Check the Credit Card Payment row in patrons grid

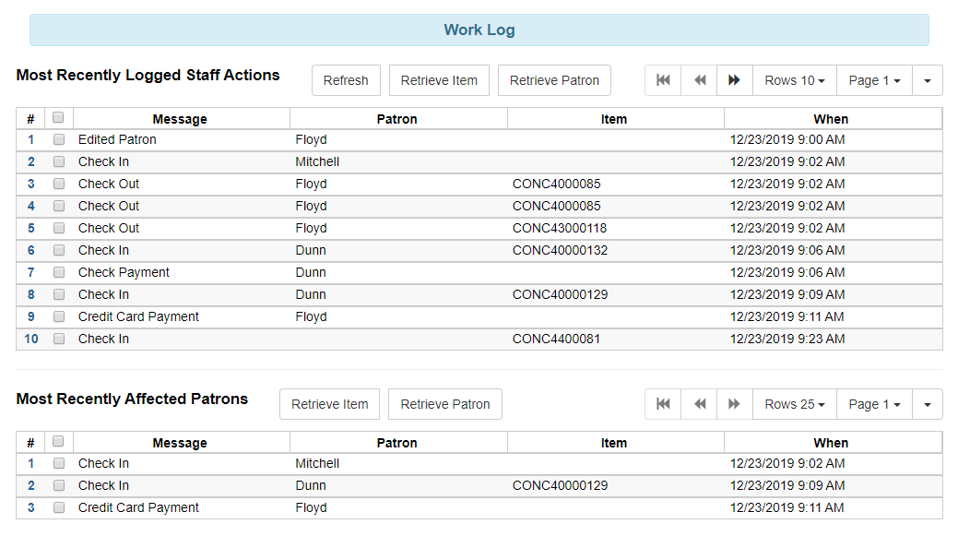tap(58, 507)
